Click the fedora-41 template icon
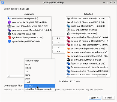117x102 pixels. 68,64
